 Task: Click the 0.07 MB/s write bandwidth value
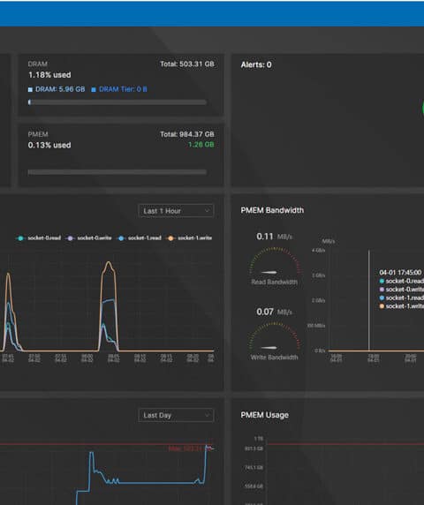(275, 312)
